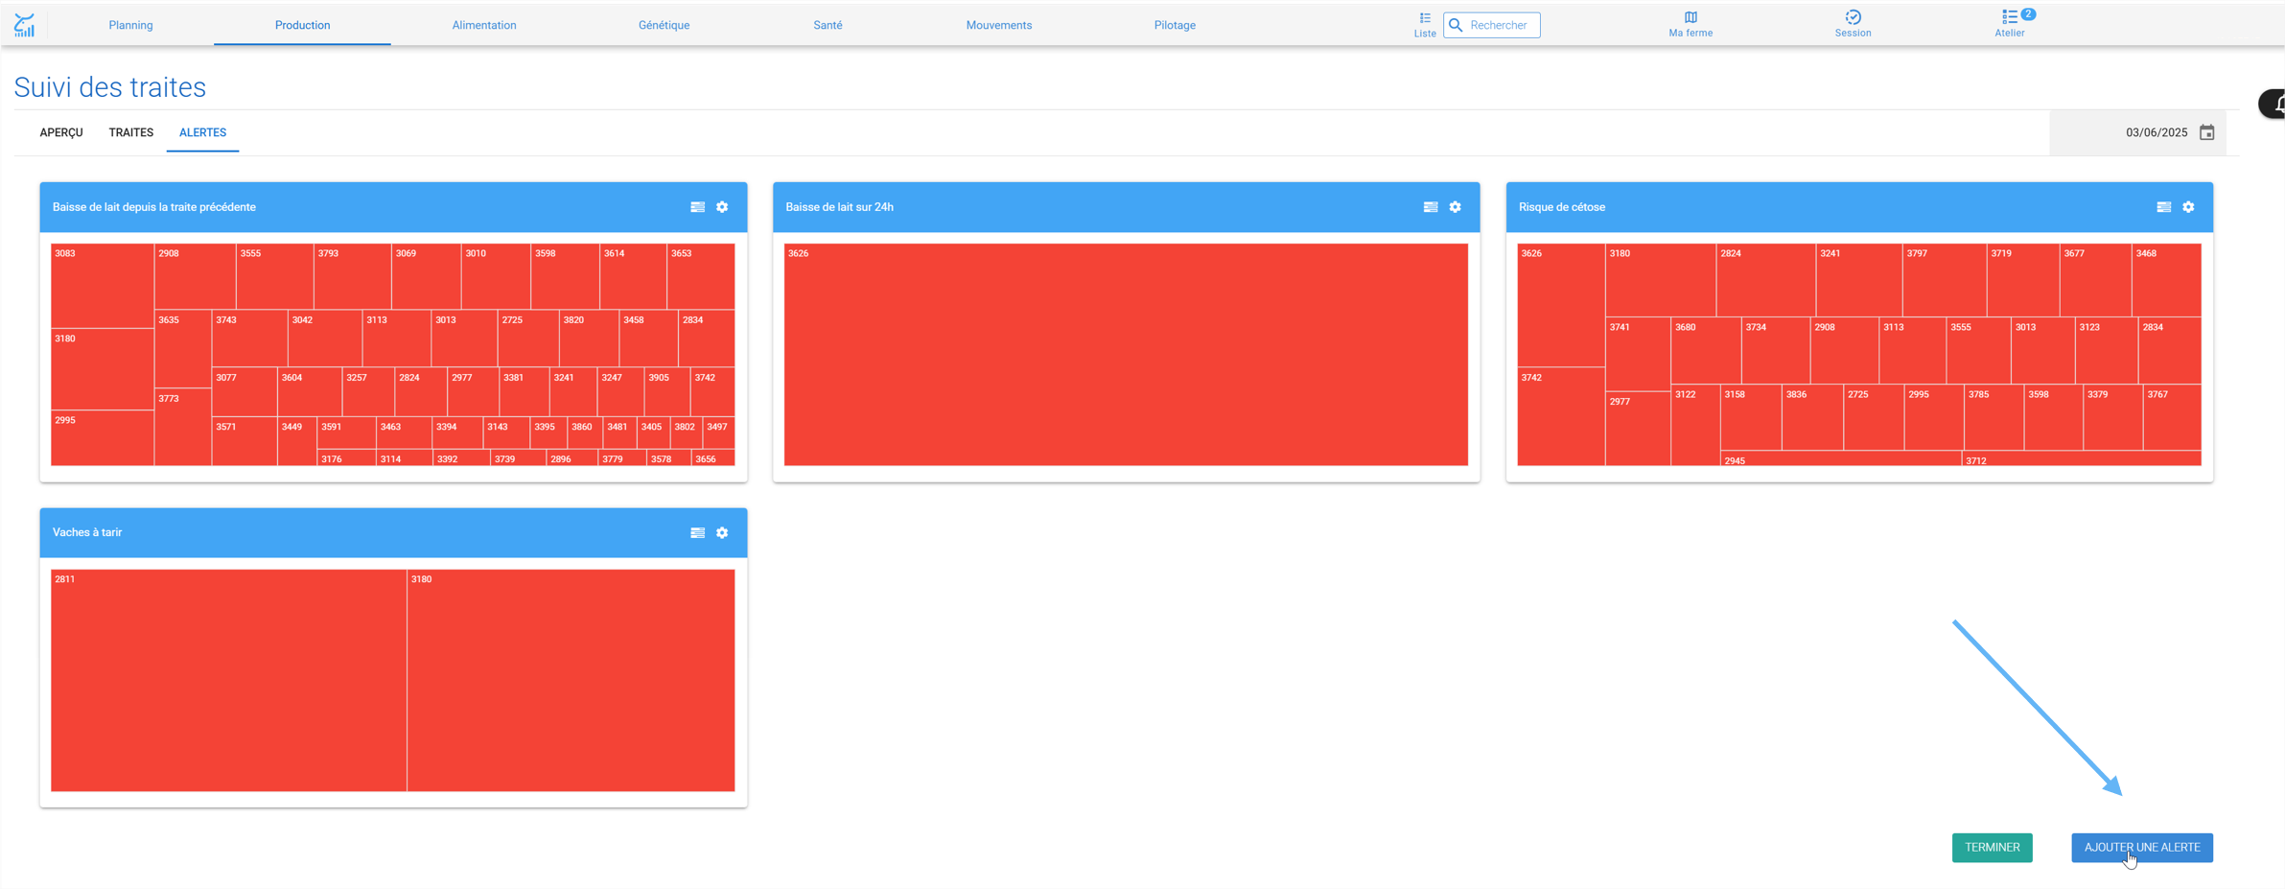Open the Alimentation menu
This screenshot has height=889, width=2285.
(484, 25)
